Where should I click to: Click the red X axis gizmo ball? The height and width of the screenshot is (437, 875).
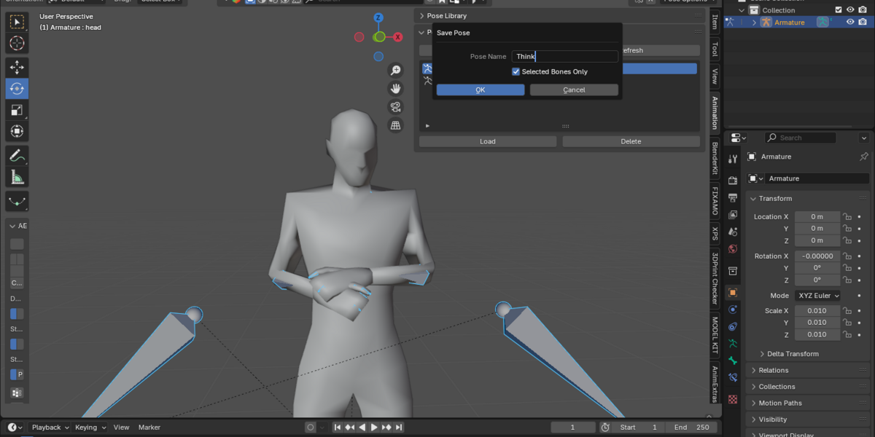tap(398, 36)
